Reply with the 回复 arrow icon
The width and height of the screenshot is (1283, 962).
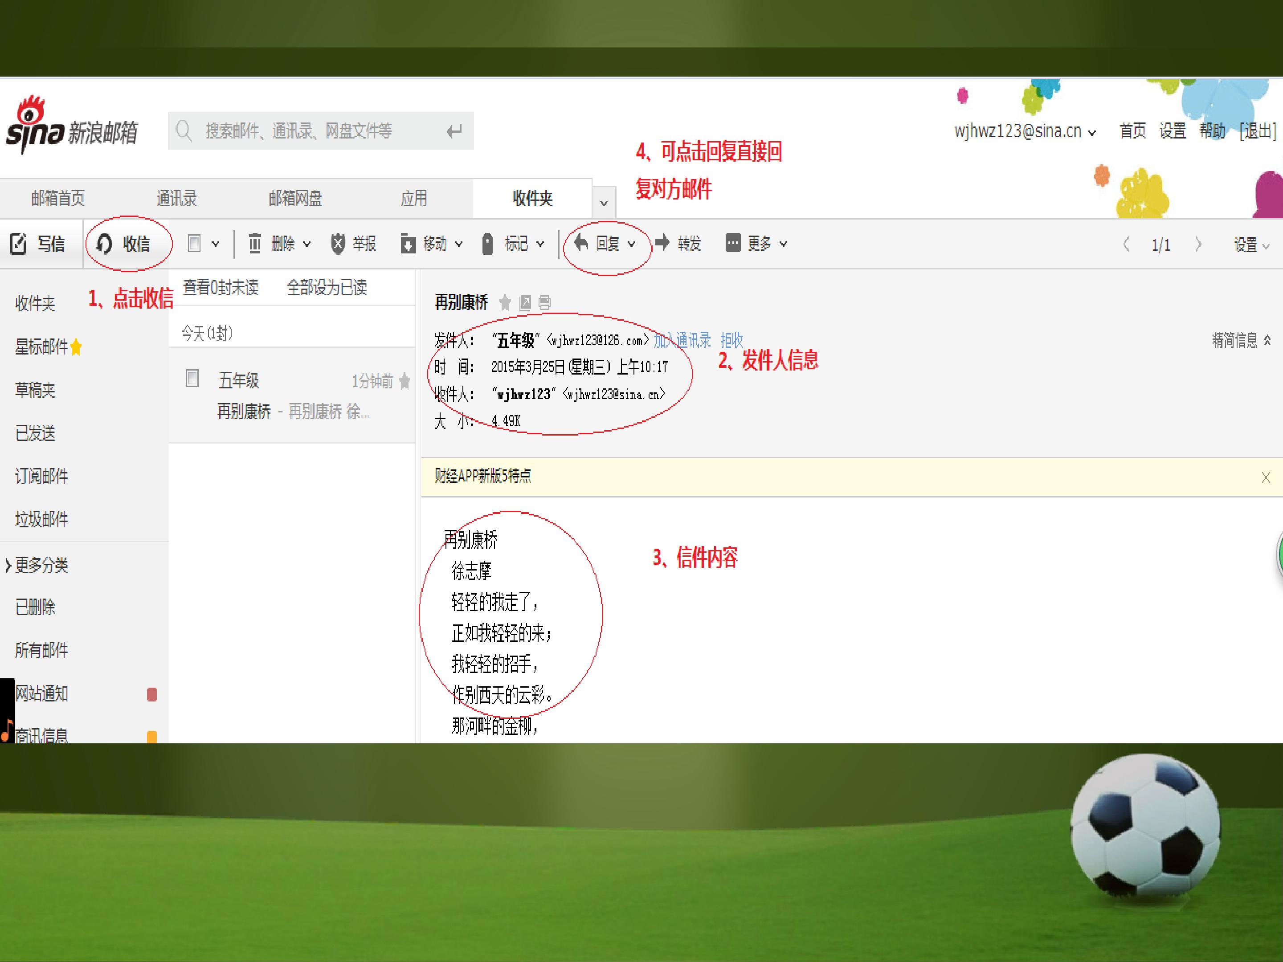580,242
